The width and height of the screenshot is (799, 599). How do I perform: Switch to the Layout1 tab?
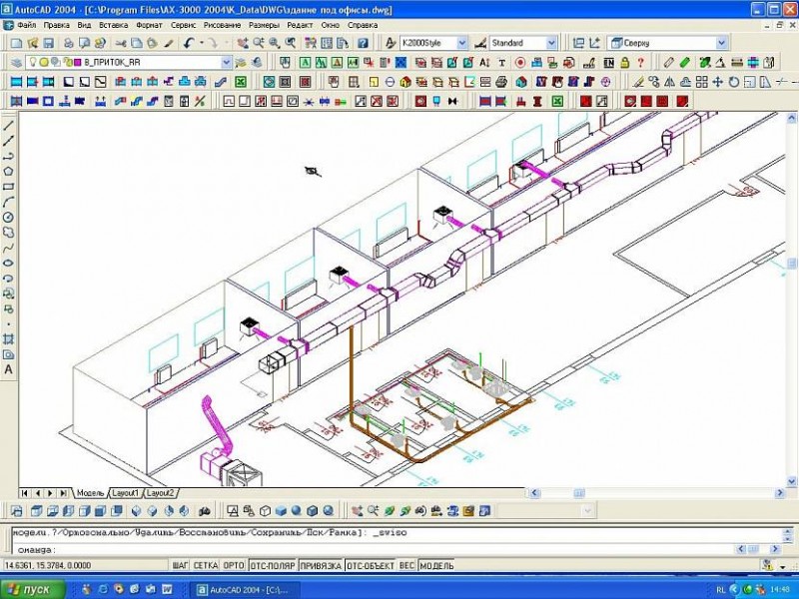pos(125,493)
